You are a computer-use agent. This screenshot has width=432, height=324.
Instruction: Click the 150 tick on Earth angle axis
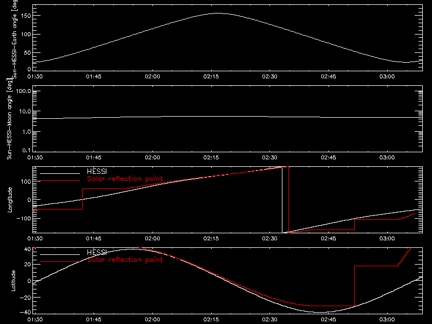click(x=26, y=16)
